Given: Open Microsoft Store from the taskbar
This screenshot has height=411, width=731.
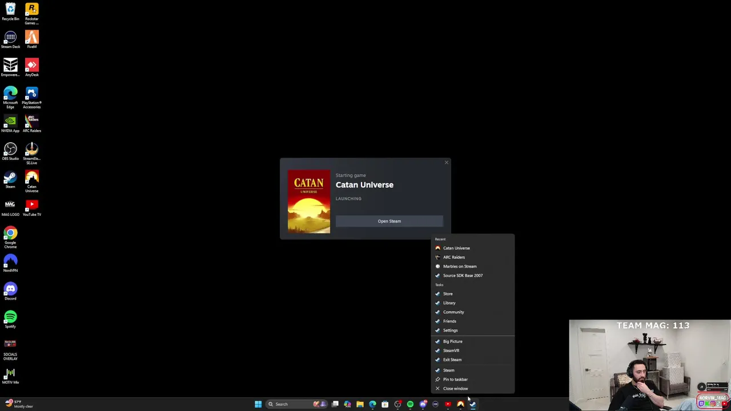Looking at the screenshot, I should (385, 404).
